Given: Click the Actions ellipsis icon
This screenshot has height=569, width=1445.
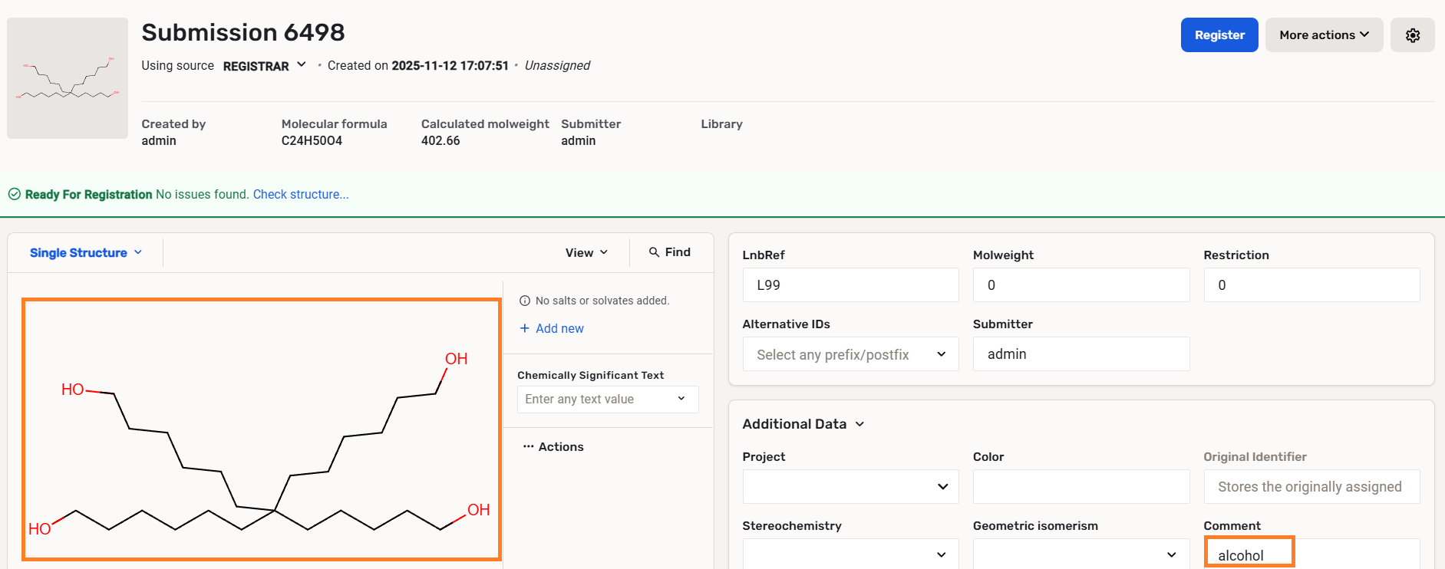Looking at the screenshot, I should click(528, 446).
